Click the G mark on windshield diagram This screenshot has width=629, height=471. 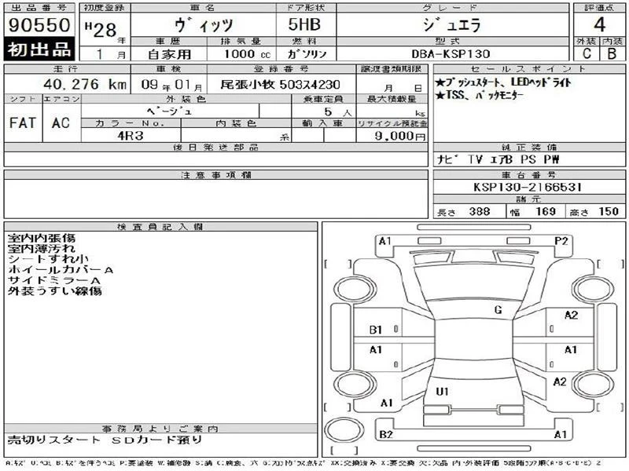click(498, 309)
